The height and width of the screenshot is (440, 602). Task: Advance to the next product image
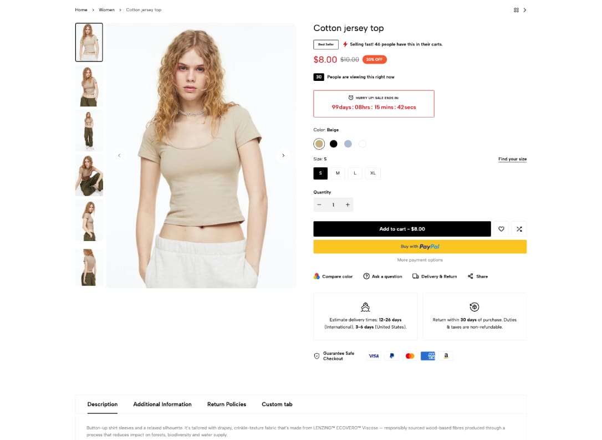(x=283, y=156)
